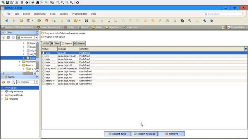Click the refresh page icon in toolbar
Viewport: 248px width, 139px height.
pyautogui.click(x=54, y=20)
